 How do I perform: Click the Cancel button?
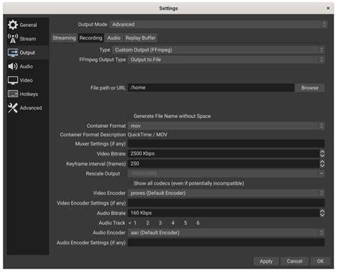pos(294,261)
